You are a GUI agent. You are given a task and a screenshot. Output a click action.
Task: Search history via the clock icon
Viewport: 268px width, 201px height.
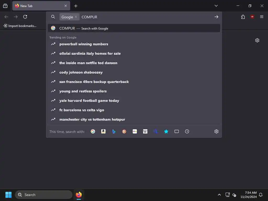(x=187, y=131)
